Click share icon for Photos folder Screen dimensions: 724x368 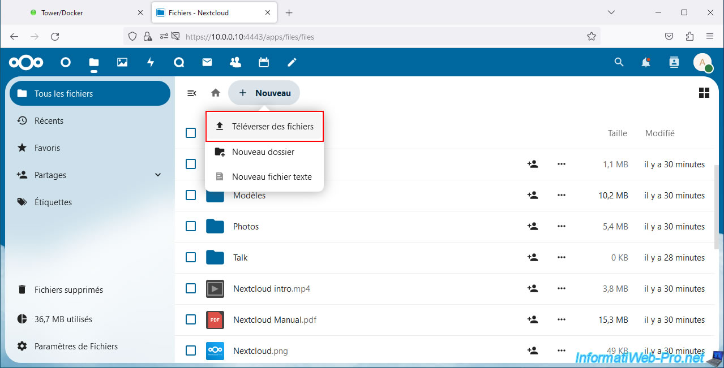[532, 226]
